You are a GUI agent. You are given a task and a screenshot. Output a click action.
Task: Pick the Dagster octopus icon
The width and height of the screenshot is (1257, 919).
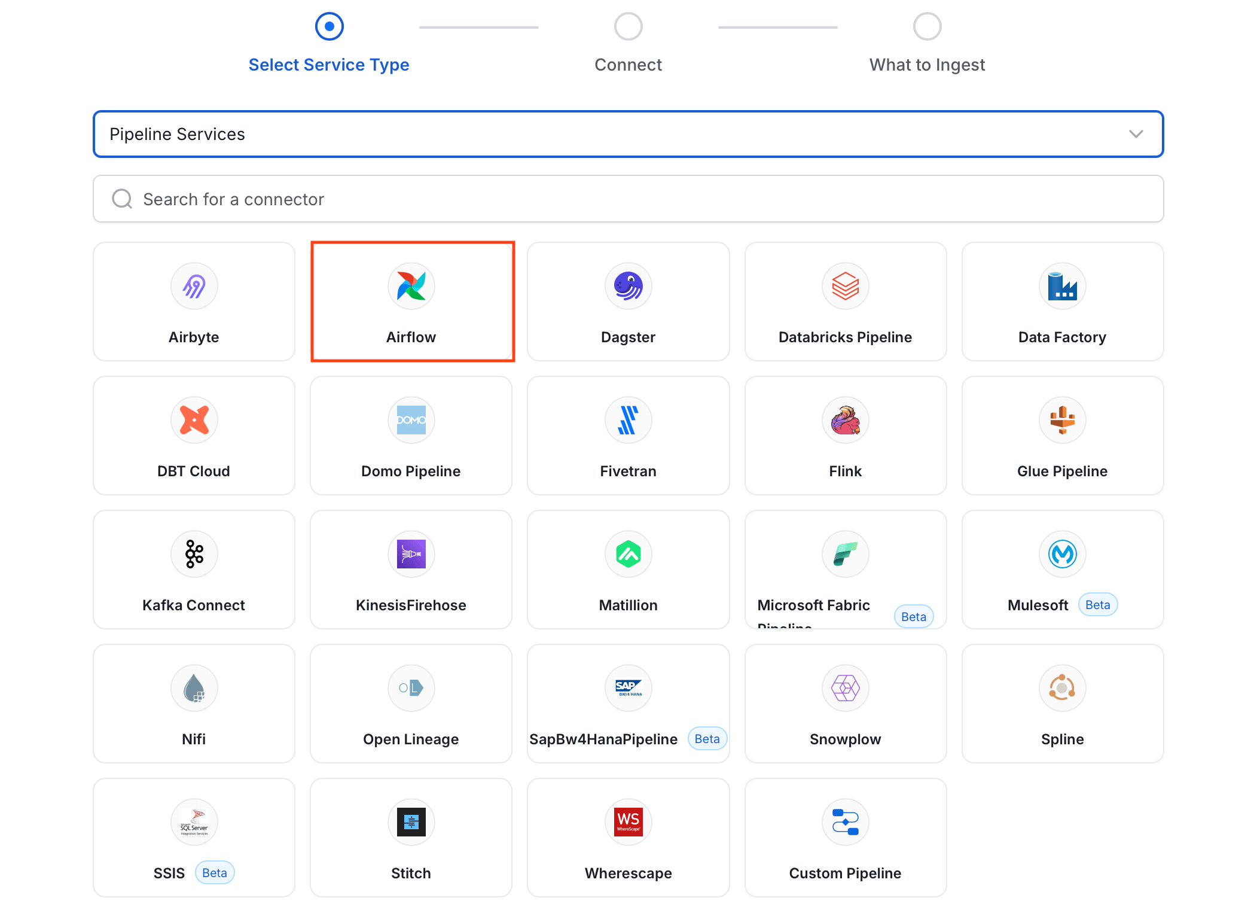point(628,286)
